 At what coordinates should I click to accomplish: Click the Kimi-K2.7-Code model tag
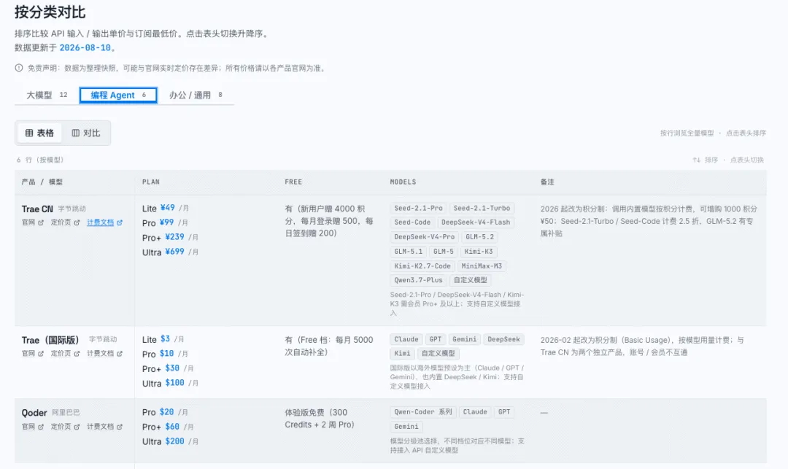click(422, 266)
